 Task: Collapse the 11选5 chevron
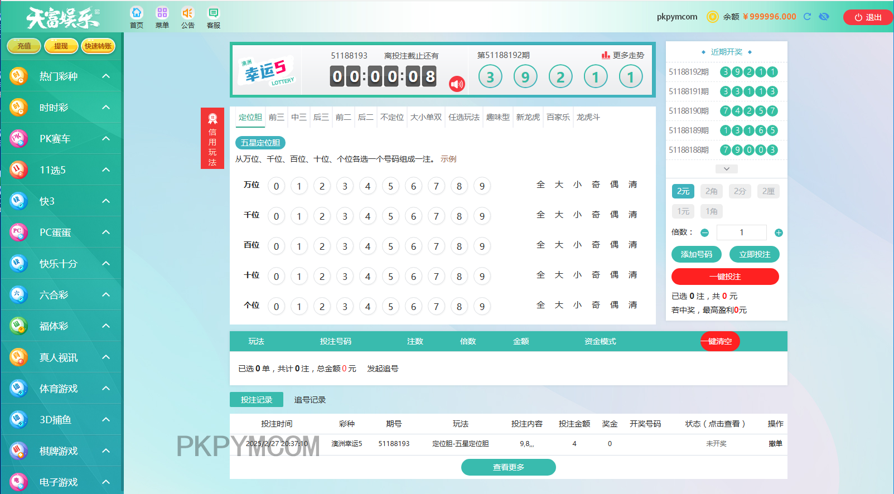[106, 169]
